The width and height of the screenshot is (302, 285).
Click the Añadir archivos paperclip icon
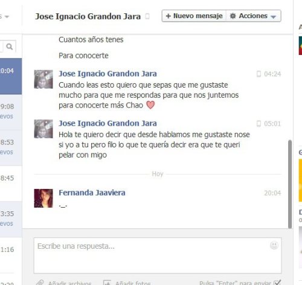pyautogui.click(x=40, y=283)
